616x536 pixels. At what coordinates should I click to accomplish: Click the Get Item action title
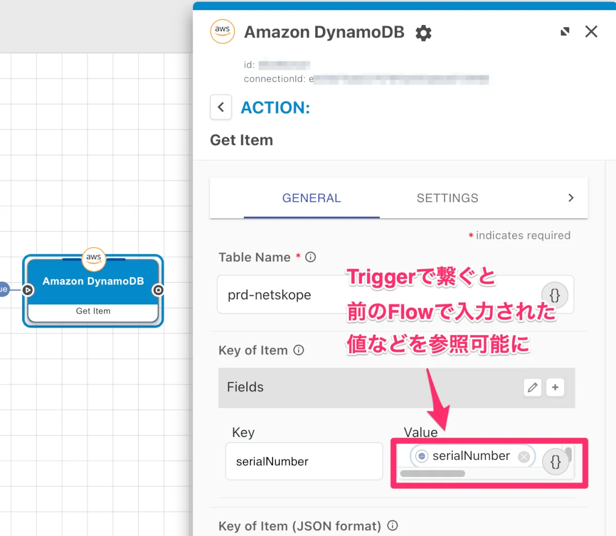[x=242, y=140]
